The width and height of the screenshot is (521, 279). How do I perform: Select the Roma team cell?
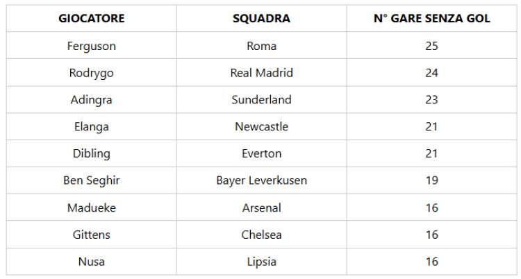261,46
